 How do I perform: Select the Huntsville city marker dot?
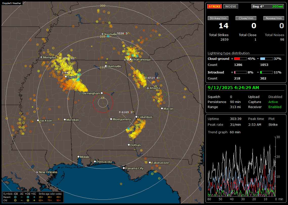click(106, 66)
